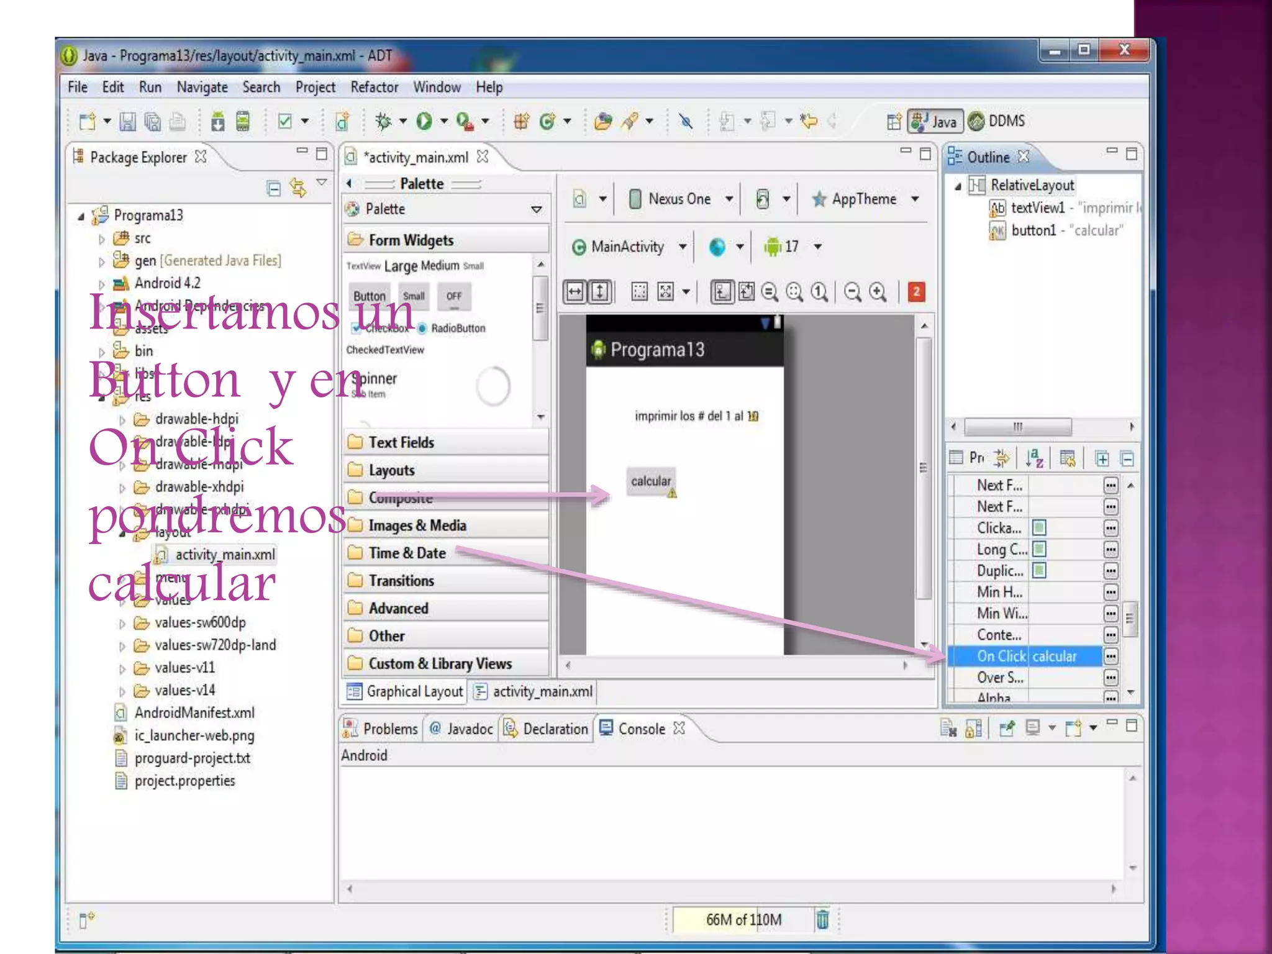The image size is (1272, 954).
Task: Close the Console view tab
Action: click(679, 728)
